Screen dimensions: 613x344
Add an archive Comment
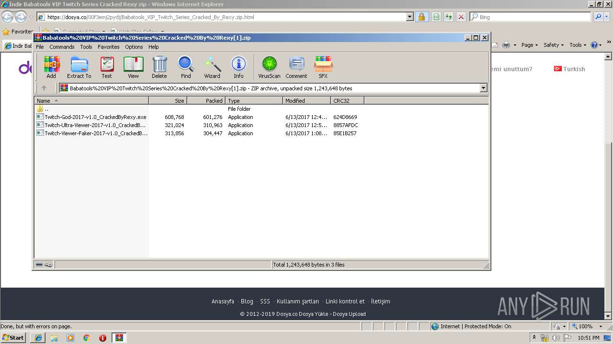pos(296,67)
